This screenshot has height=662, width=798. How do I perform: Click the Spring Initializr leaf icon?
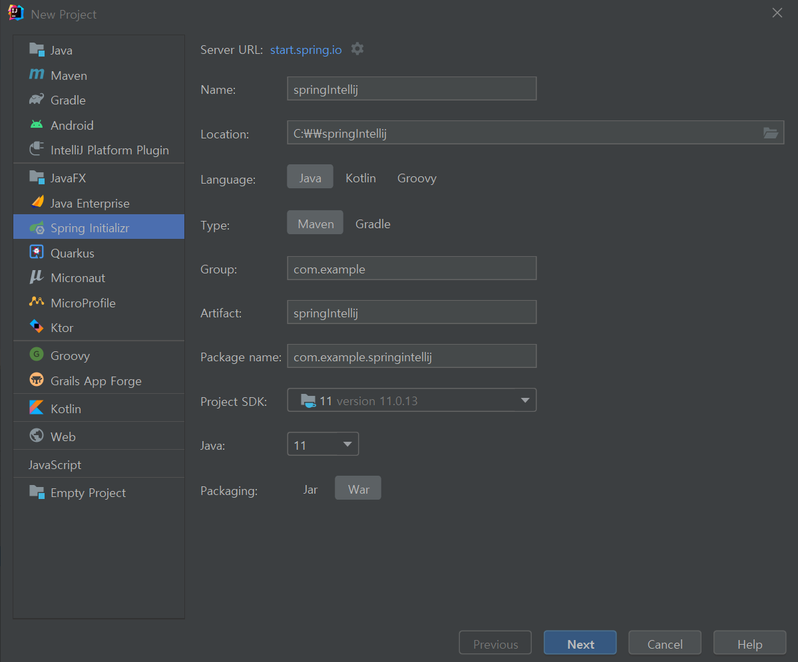(x=37, y=228)
